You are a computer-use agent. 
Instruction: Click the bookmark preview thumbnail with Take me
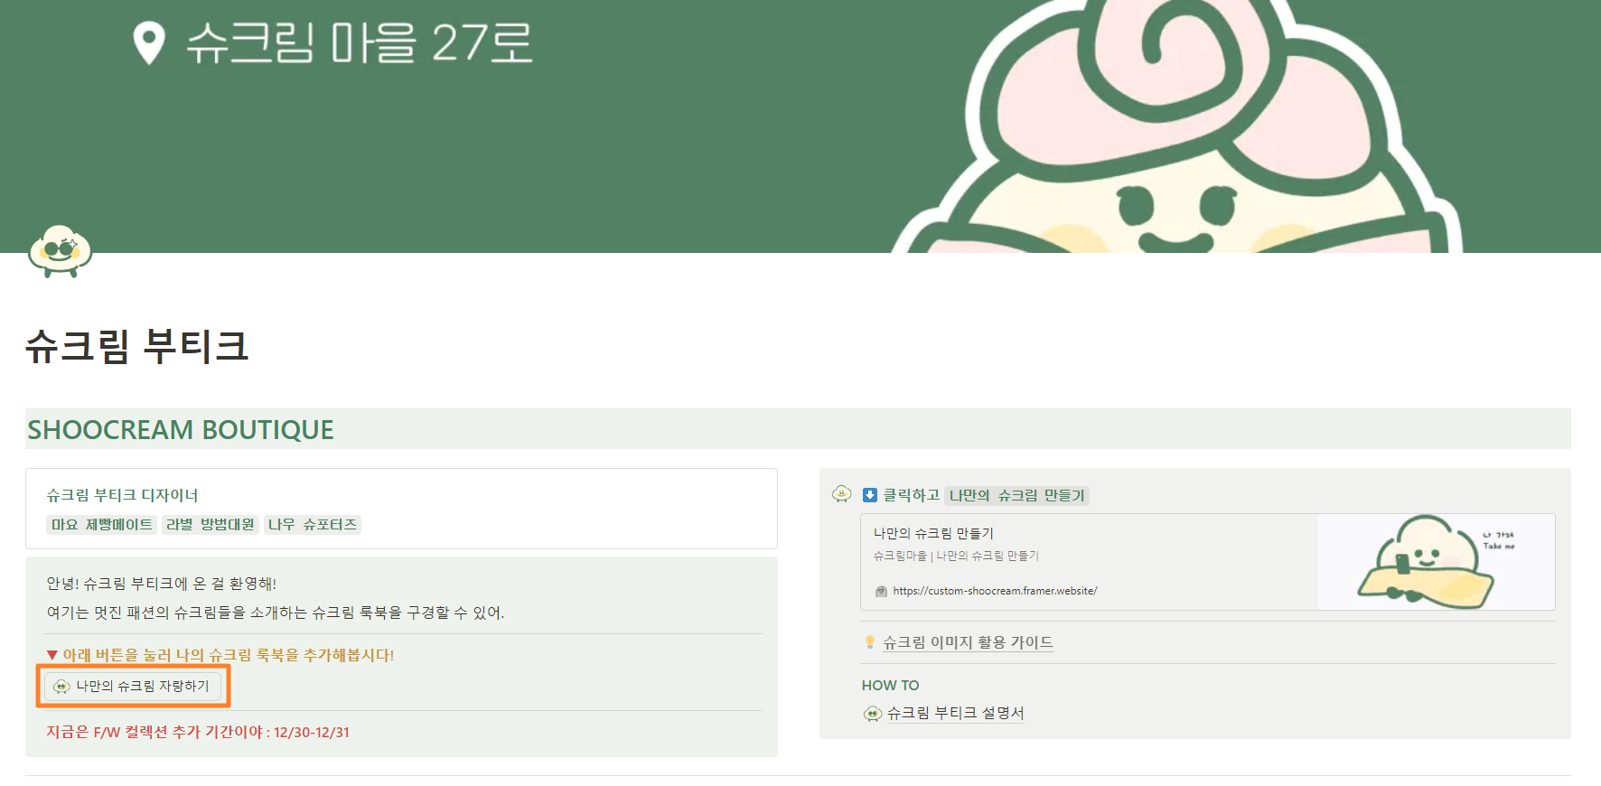coord(1436,562)
